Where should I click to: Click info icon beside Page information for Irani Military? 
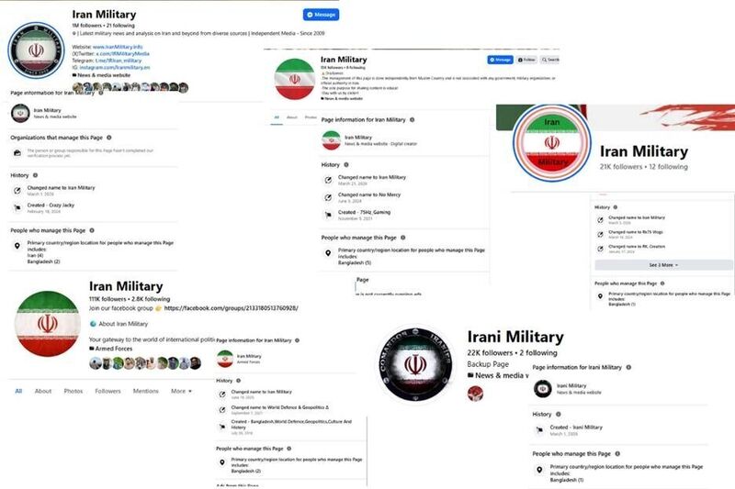pyautogui.click(x=628, y=367)
